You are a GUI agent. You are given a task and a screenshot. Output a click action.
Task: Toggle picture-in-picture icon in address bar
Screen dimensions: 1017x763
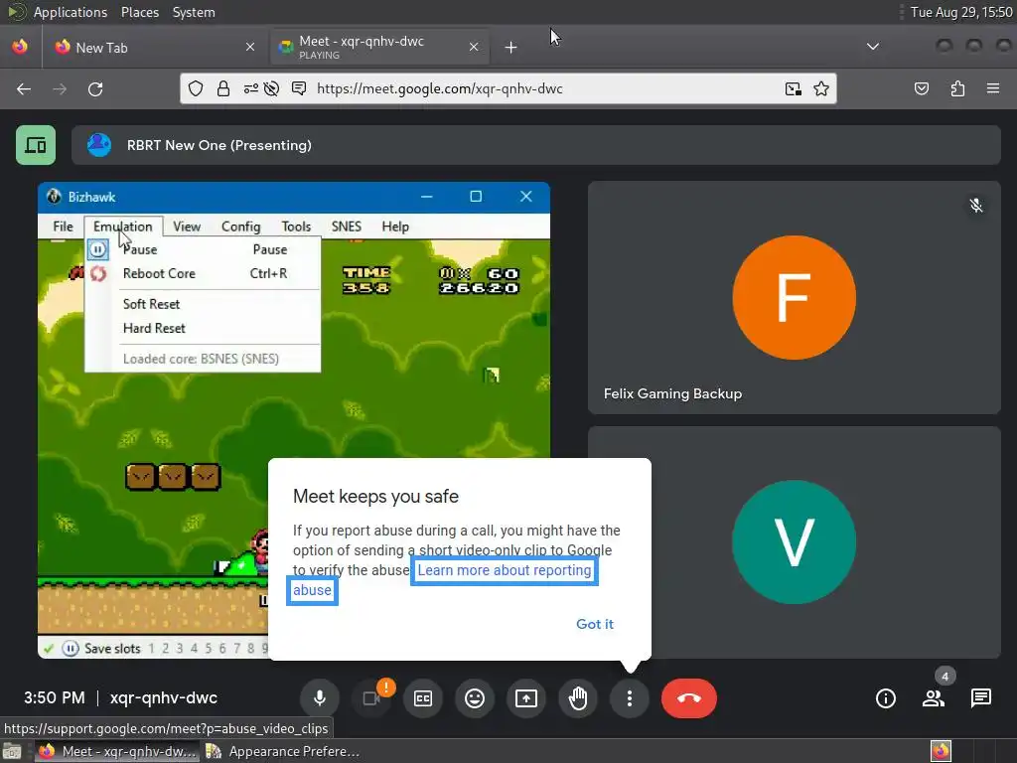(793, 88)
